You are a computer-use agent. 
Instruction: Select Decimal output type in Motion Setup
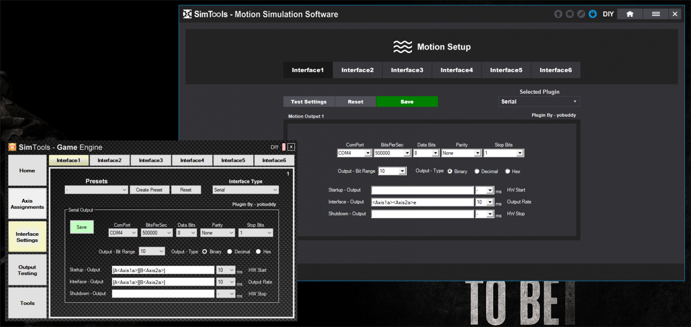click(x=477, y=171)
